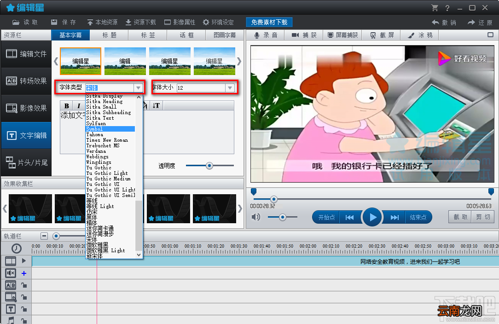This screenshot has height=324, width=499.
Task: Open 环境设定 environment settings
Action: pyautogui.click(x=218, y=22)
